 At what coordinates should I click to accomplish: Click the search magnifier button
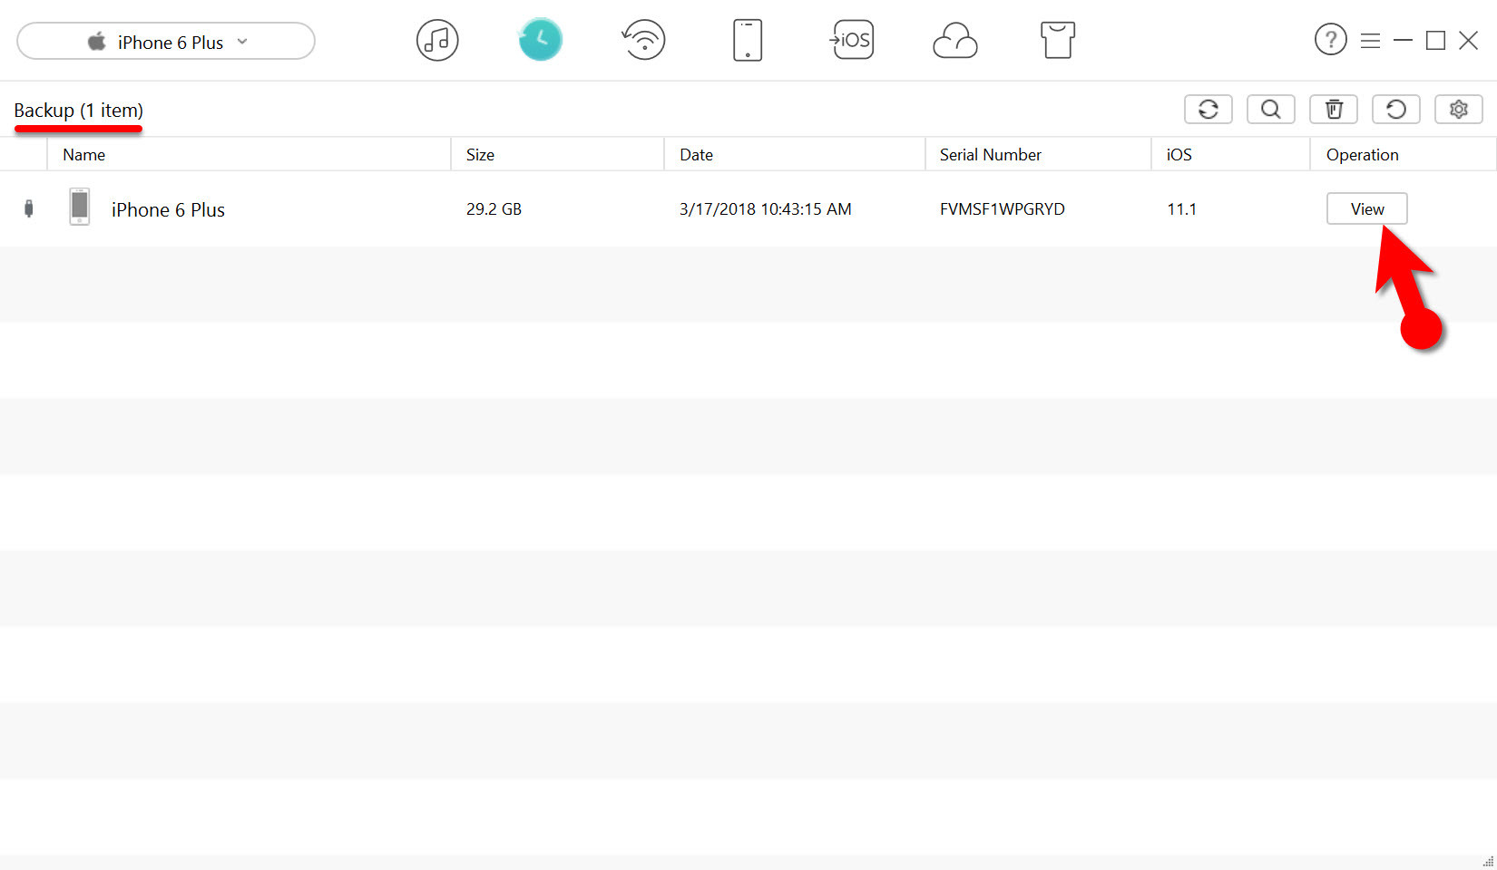(x=1271, y=110)
